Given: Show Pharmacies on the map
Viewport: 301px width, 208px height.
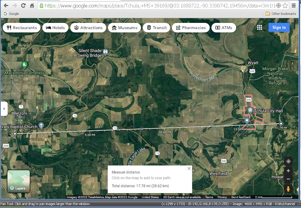Looking at the screenshot, I should [191, 28].
